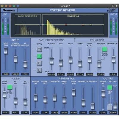The height and width of the screenshot is (119, 119).
Task: Click the ER Mix fader handle
Action: [x=15, y=101]
